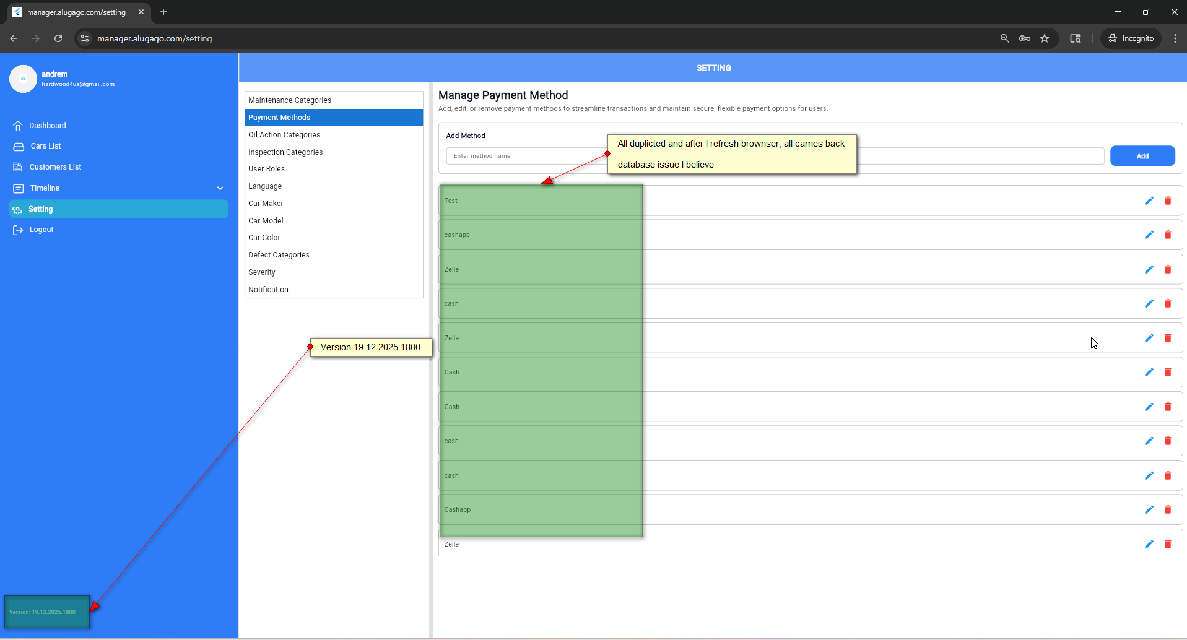1187x640 pixels.
Task: Focus the Enter method name field
Action: point(526,156)
